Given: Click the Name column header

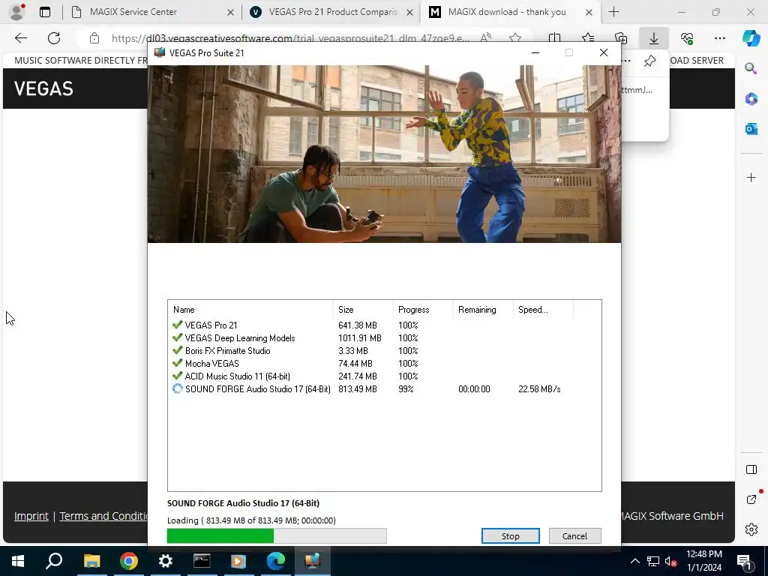Looking at the screenshot, I should tap(250, 310).
